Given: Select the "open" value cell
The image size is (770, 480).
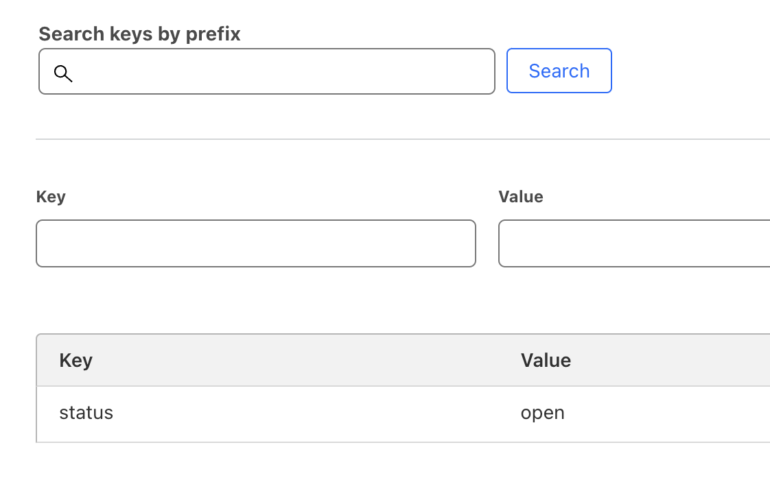Looking at the screenshot, I should coord(542,413).
